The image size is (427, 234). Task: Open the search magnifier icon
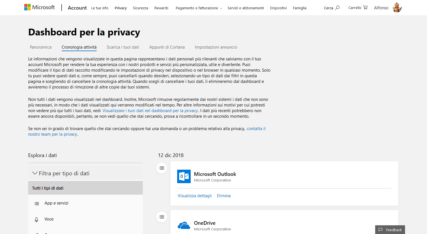tap(337, 8)
